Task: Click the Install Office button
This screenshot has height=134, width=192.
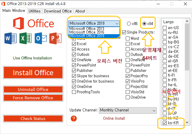Action: click(33, 72)
